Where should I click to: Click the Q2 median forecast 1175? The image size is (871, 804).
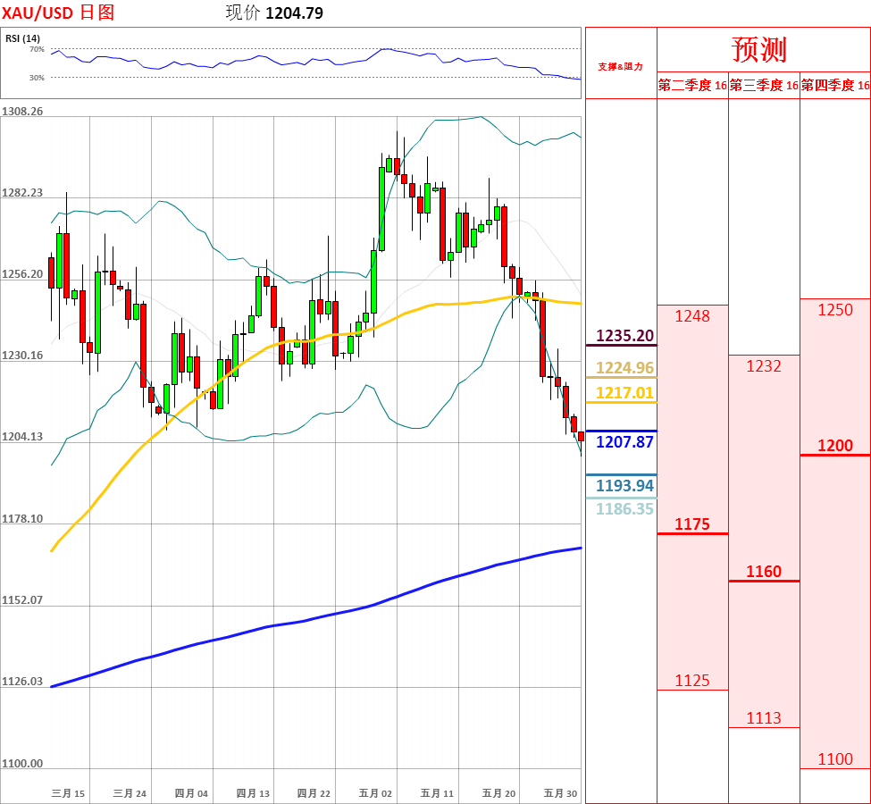click(x=692, y=524)
